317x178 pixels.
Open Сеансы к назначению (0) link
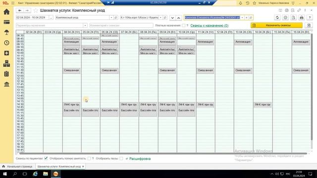point(209,25)
